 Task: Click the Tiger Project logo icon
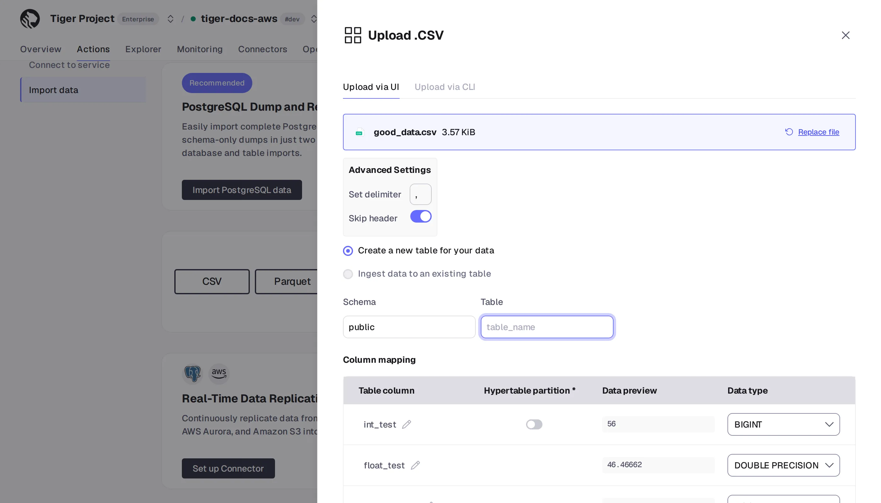[30, 19]
